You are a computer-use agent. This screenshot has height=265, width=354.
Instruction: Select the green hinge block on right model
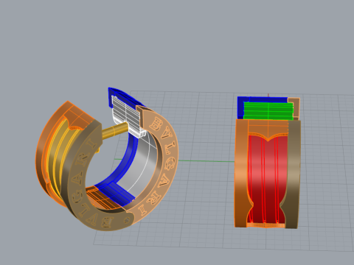tap(268, 111)
